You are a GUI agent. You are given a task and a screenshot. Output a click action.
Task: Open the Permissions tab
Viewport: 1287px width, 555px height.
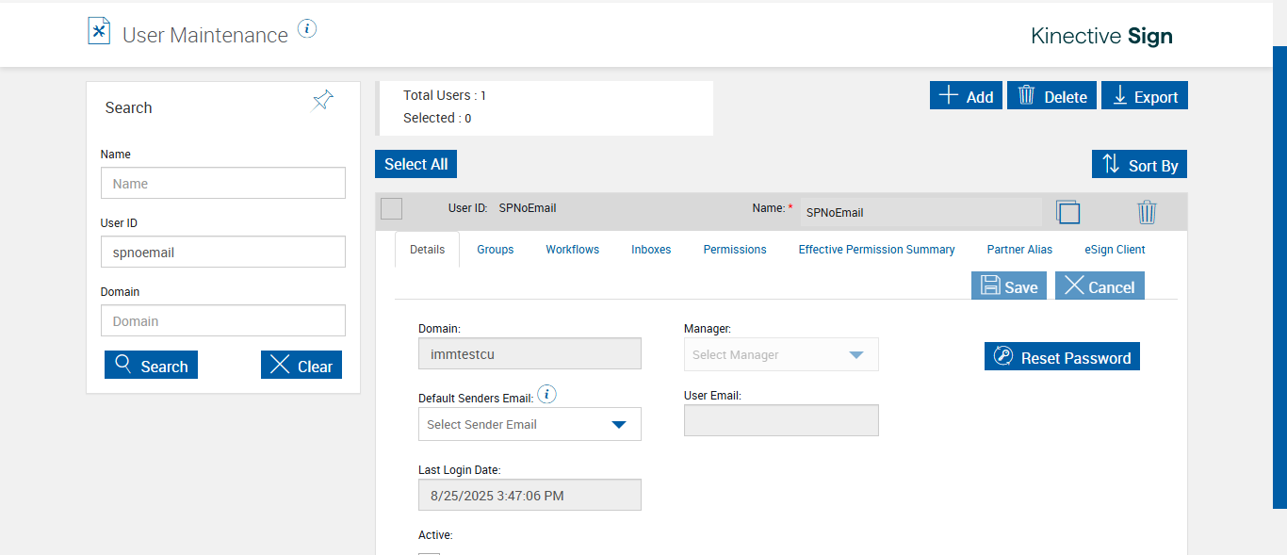735,250
